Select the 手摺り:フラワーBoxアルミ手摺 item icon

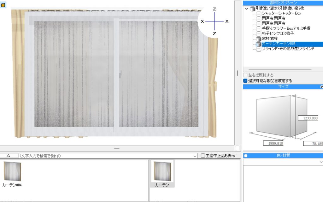(259, 28)
